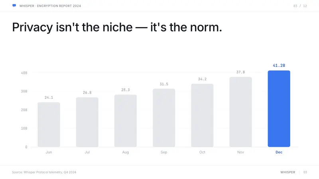Click the Source telemetry footnote text
The width and height of the screenshot is (319, 179).
(44, 172)
